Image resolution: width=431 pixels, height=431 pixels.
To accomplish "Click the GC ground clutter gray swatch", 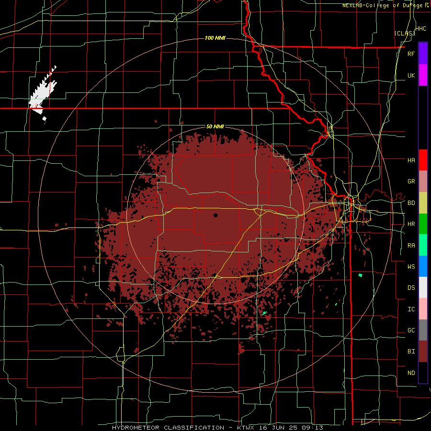I will click(x=423, y=330).
